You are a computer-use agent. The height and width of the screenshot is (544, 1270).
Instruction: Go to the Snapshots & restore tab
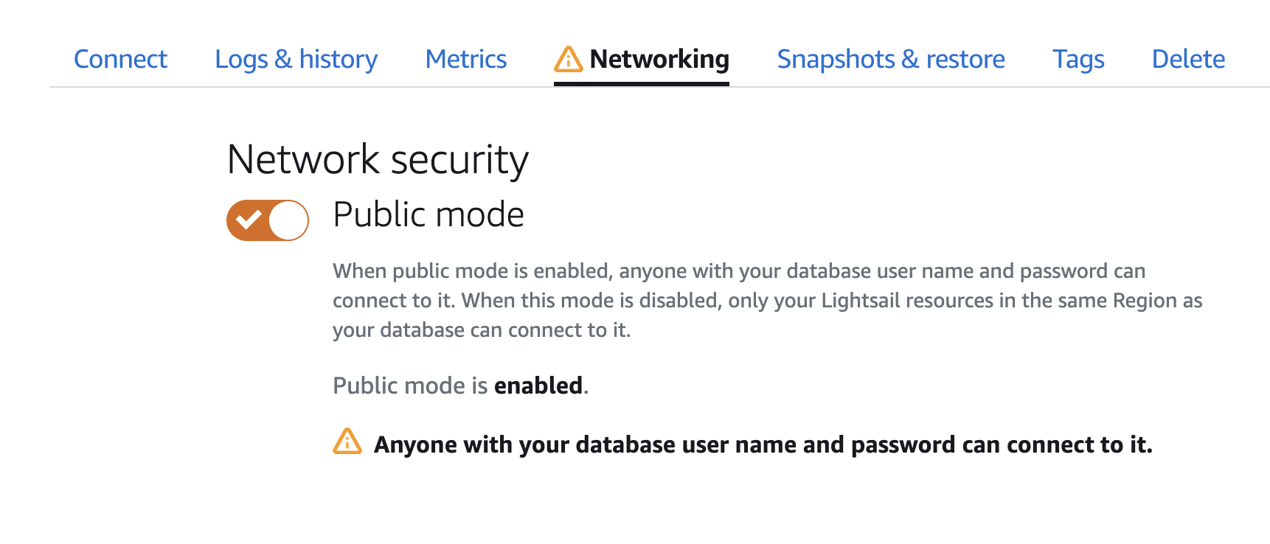[x=890, y=59]
